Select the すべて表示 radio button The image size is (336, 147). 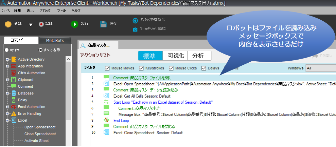(x=41, y=50)
